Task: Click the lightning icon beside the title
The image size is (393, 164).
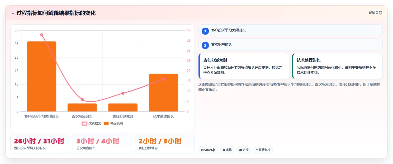Action: click(x=12, y=13)
